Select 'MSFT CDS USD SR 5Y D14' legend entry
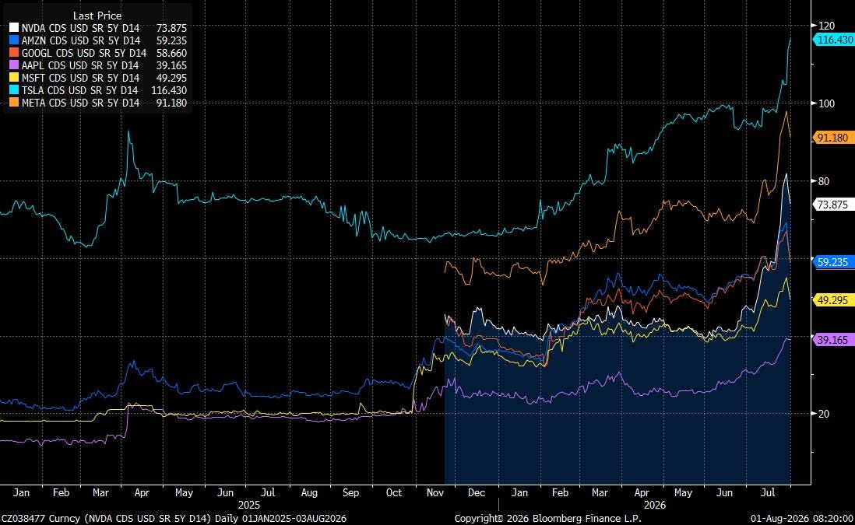 (81, 78)
